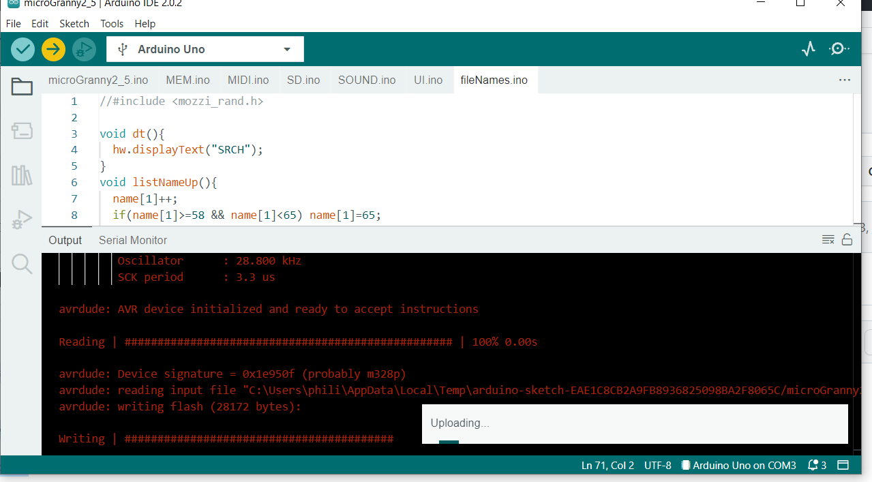Start debugging with the toolbar bug icon
This screenshot has width=872, height=482.
click(84, 49)
